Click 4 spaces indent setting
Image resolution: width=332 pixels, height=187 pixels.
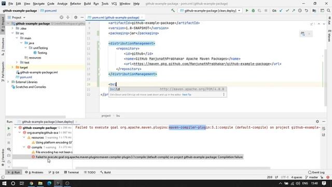297,177
